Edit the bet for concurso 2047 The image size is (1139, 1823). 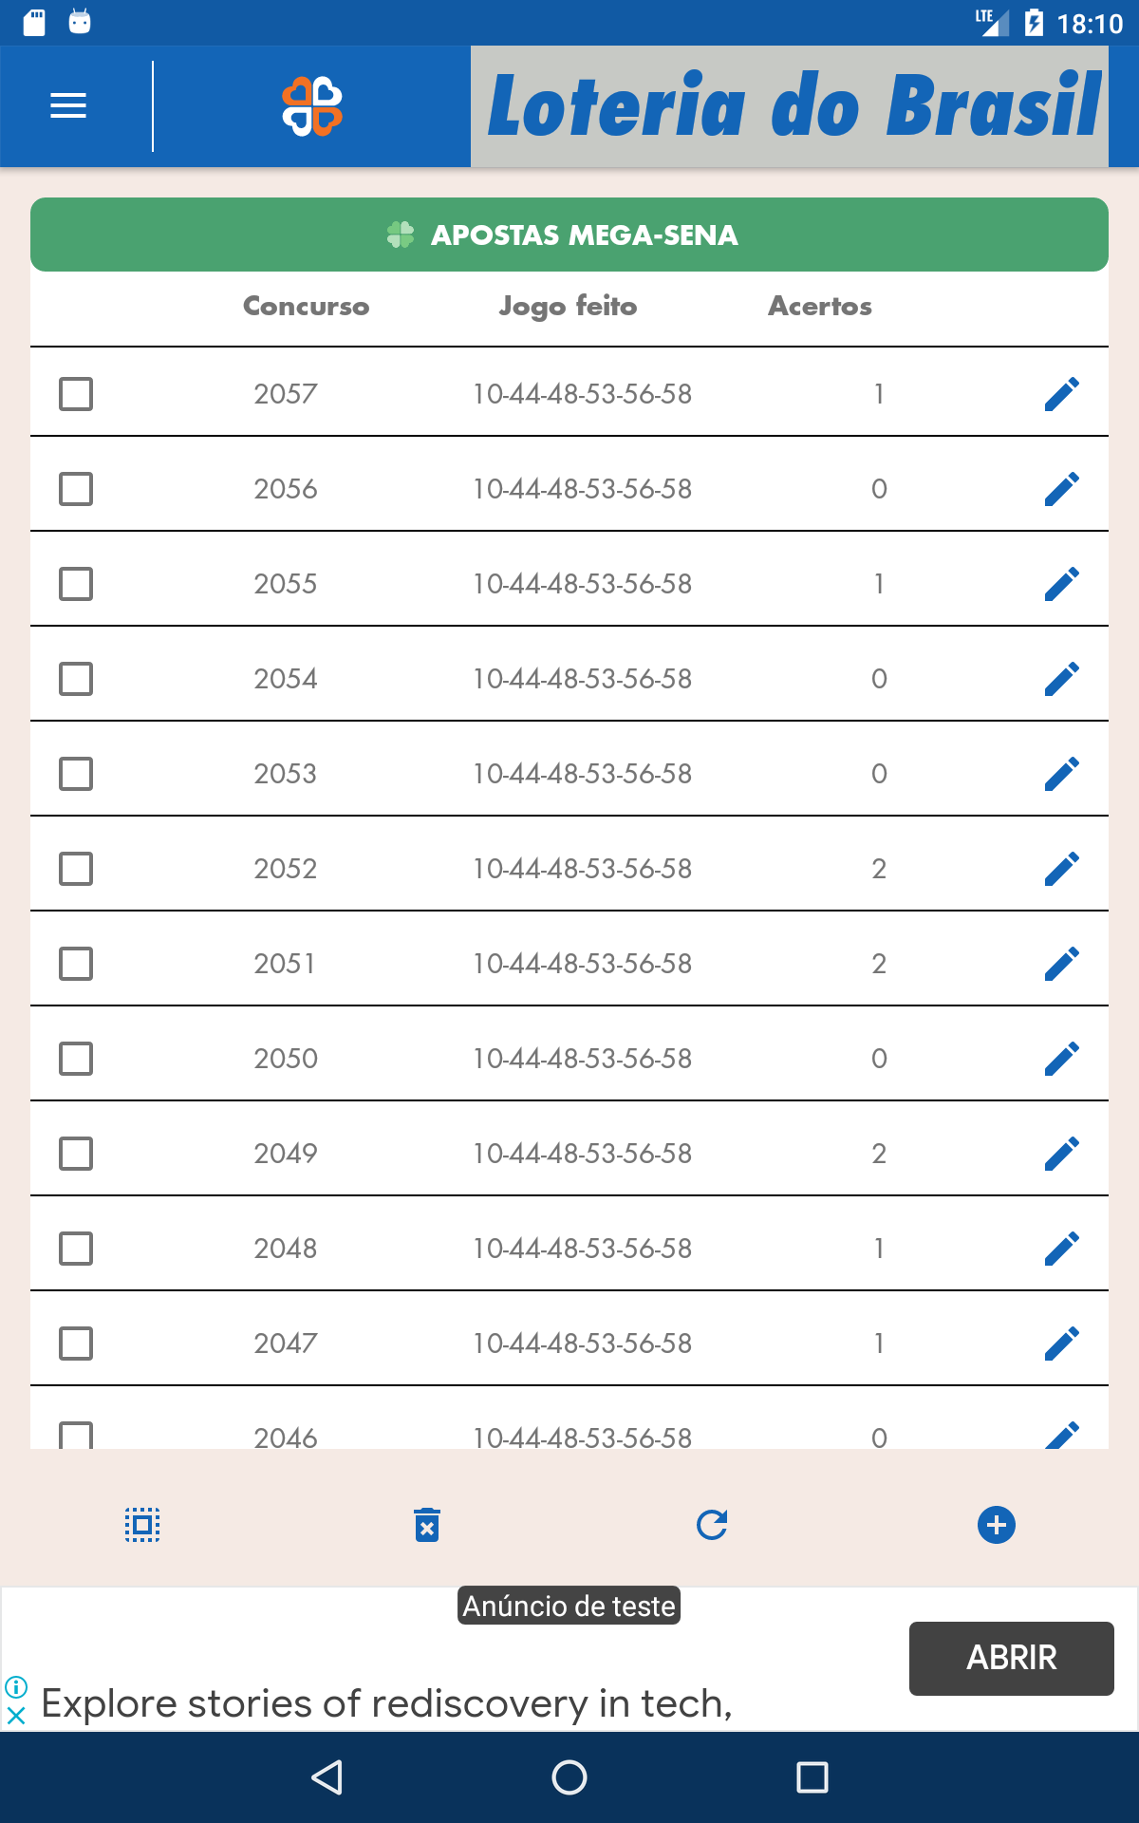pyautogui.click(x=1061, y=1344)
